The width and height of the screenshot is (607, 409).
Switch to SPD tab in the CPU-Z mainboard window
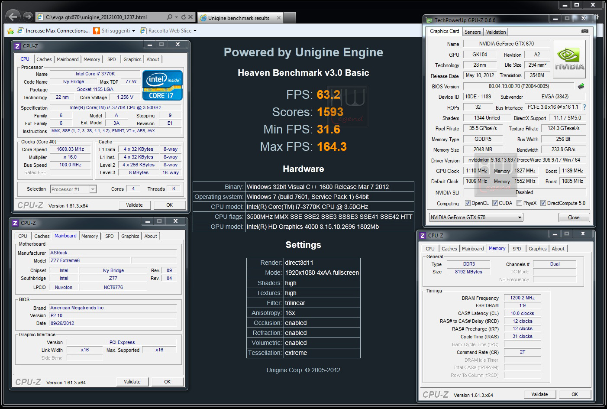click(110, 236)
